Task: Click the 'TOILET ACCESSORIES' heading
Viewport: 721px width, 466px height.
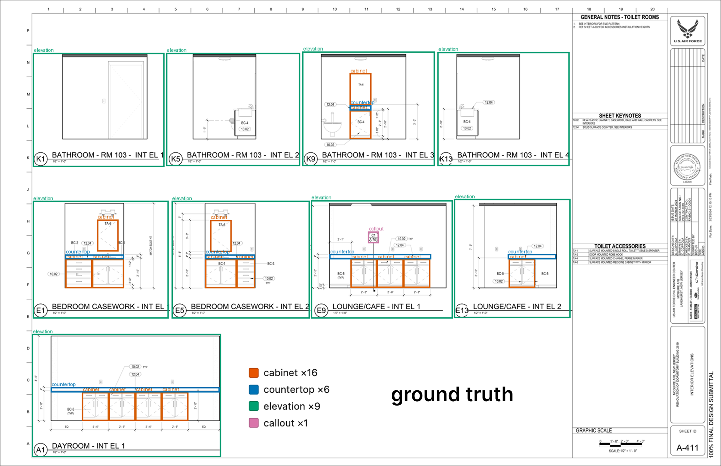Action: pos(620,246)
